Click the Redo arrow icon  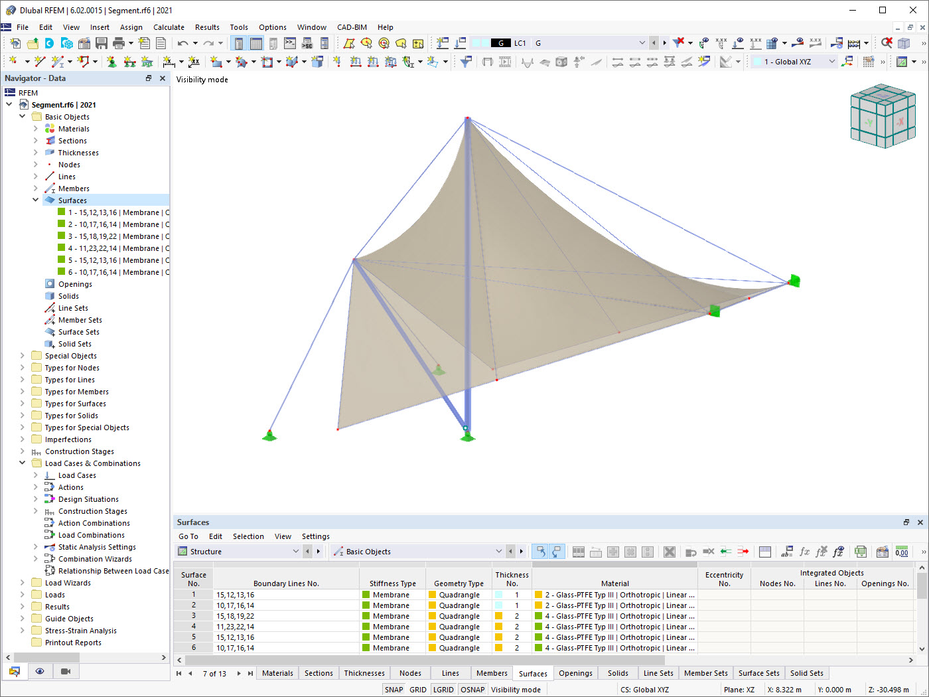point(208,43)
